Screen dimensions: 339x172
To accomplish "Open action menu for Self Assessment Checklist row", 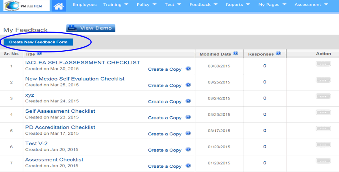I will click(x=323, y=112).
